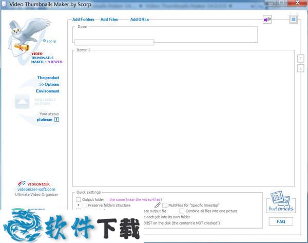The height and width of the screenshot is (243, 308).
Task: Click Add URLs
Action: (140, 20)
